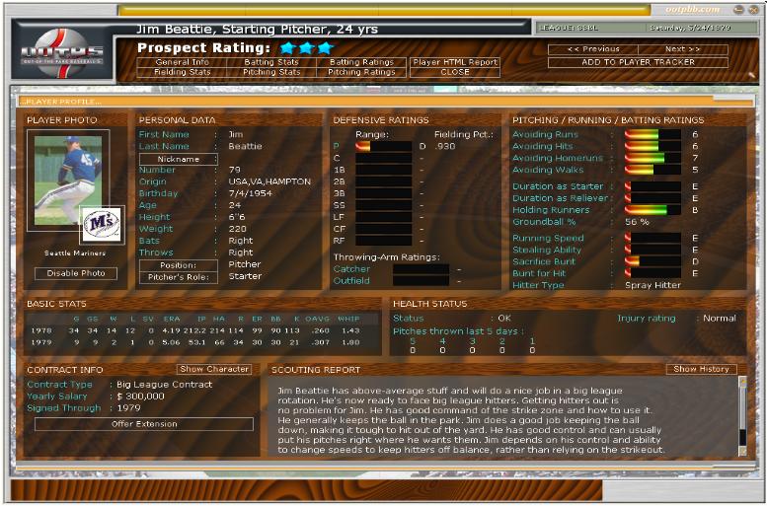The width and height of the screenshot is (767, 506).
Task: Add to Player Tracker
Action: tap(637, 62)
